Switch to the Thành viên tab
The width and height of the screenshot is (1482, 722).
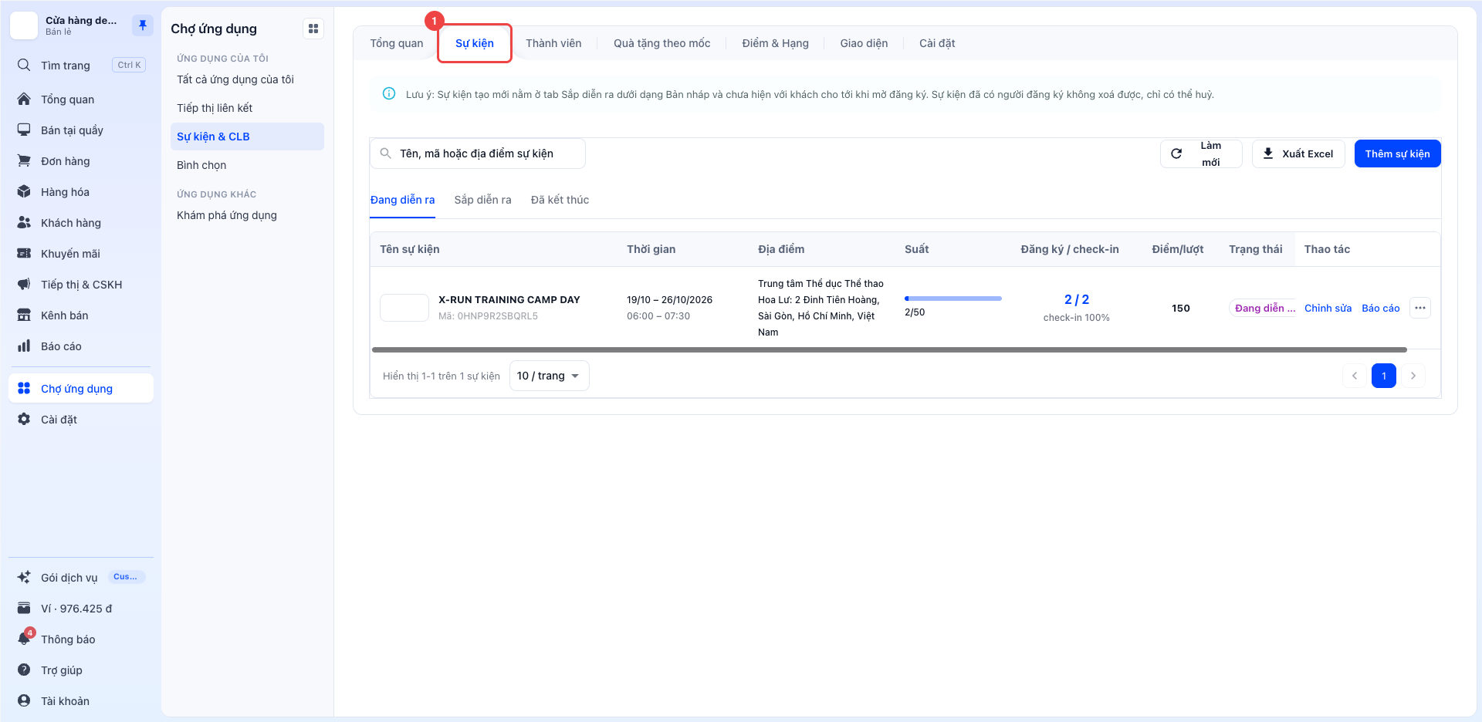[553, 43]
